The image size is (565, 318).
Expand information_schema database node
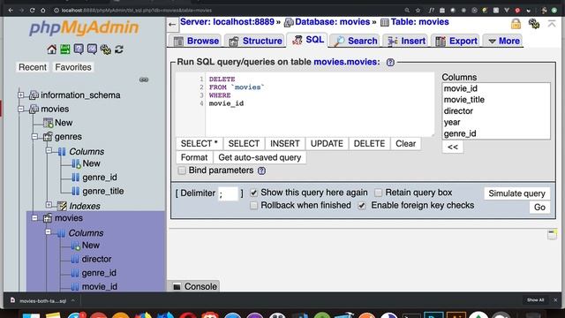(x=21, y=95)
